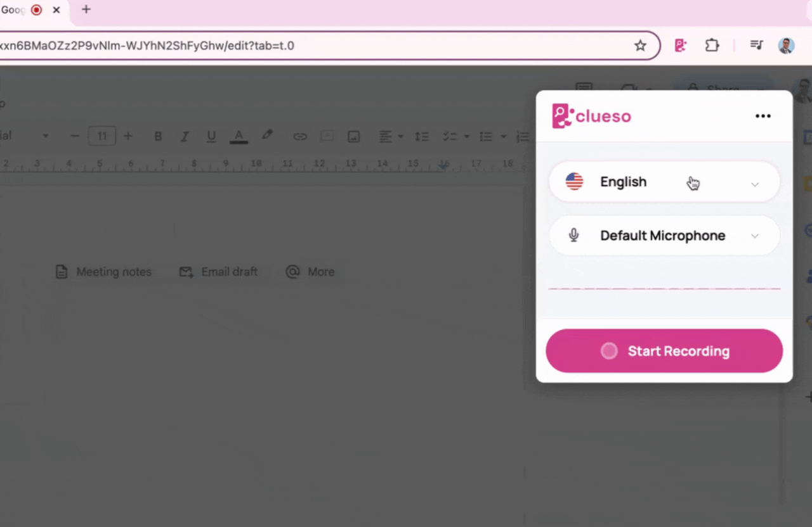Click the Clueso logo in the popup

[591, 116]
